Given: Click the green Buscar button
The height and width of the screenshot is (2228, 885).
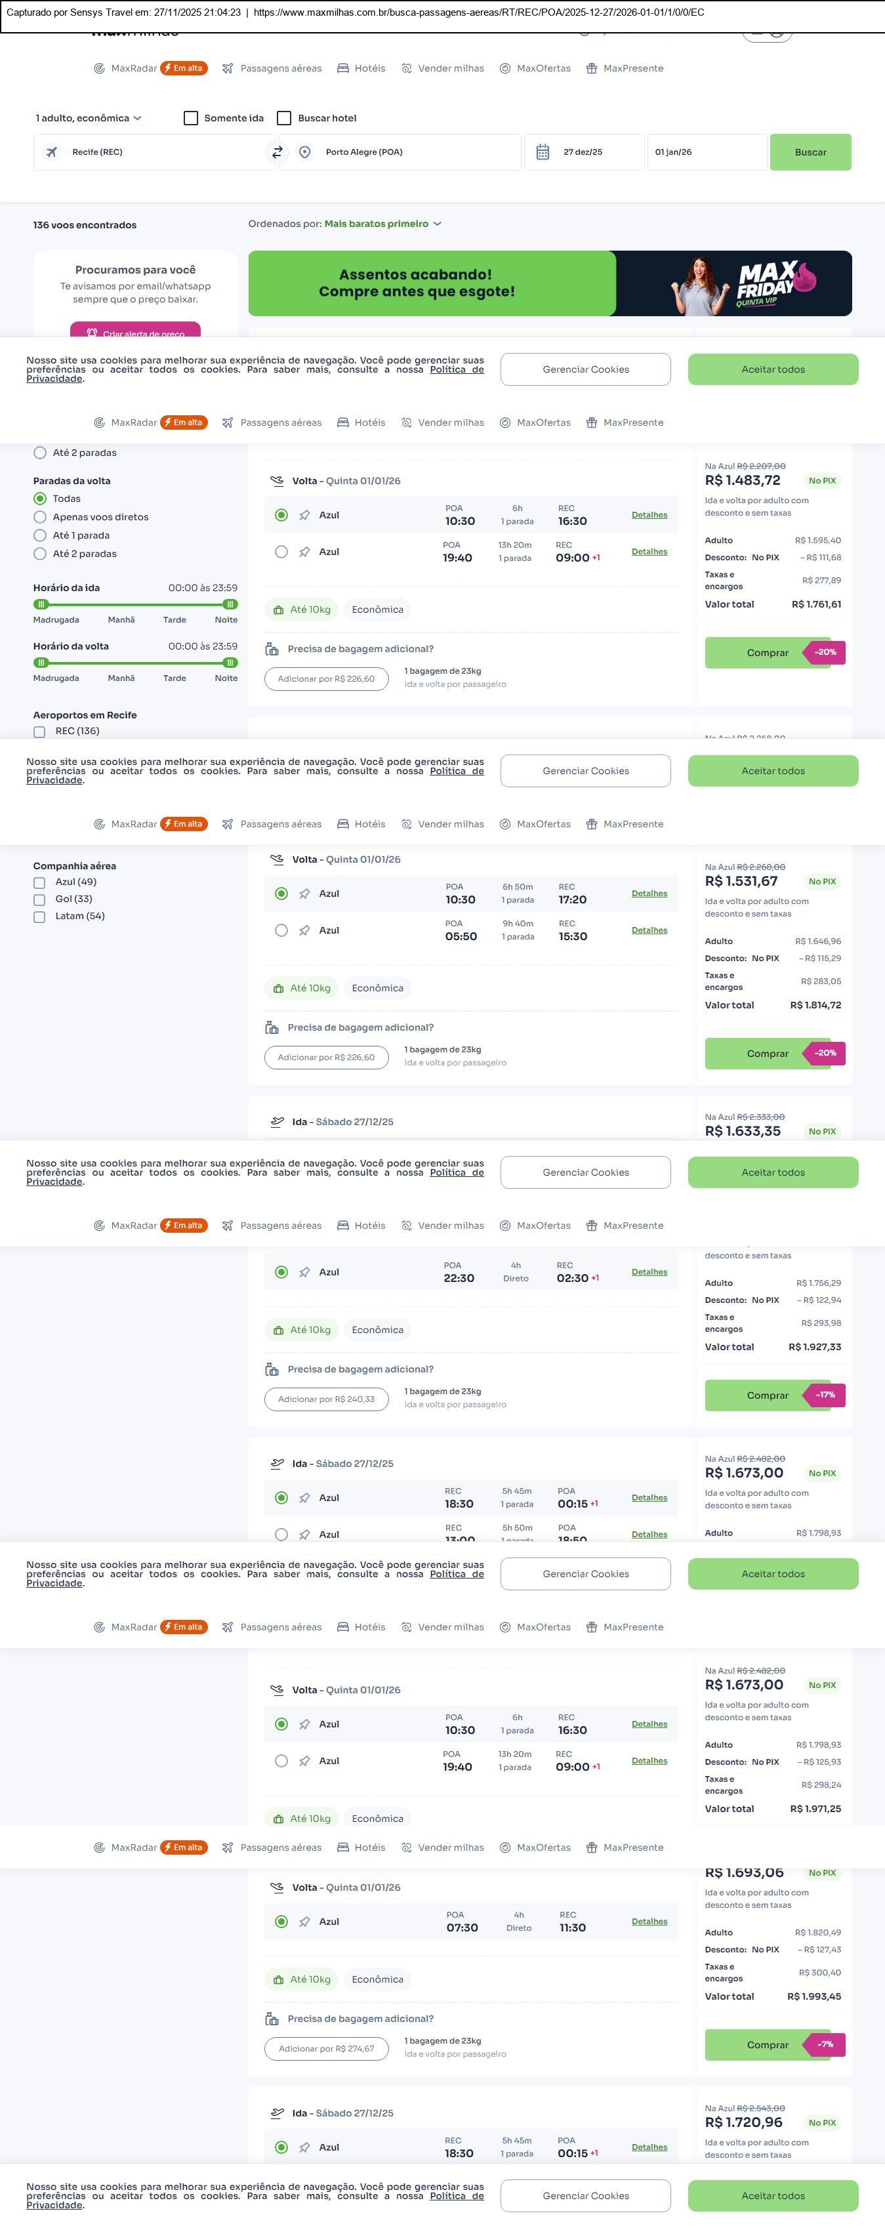Looking at the screenshot, I should tap(810, 152).
